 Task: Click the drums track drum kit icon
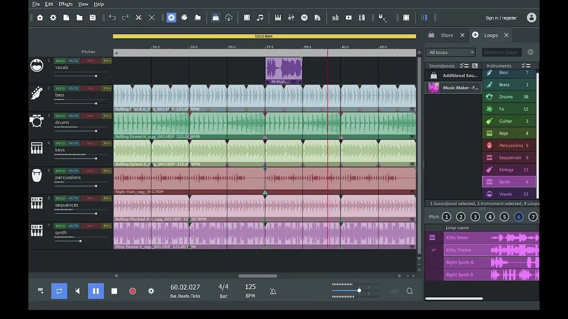[37, 121]
